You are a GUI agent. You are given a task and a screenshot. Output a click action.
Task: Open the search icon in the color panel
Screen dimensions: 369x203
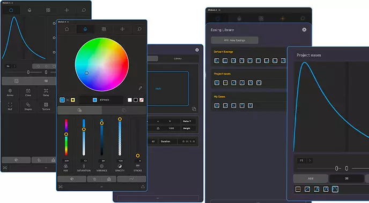[x=139, y=29]
